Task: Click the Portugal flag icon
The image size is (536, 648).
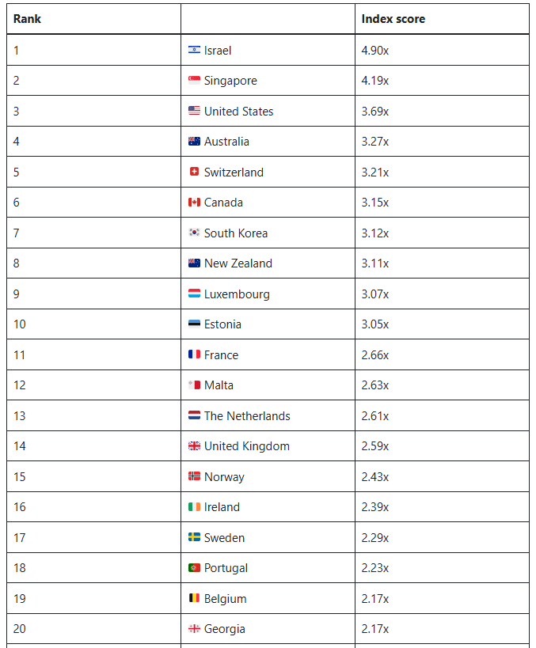Action: tap(194, 568)
